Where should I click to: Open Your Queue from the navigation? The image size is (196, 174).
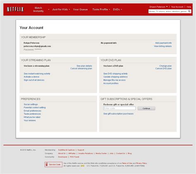tap(80, 10)
